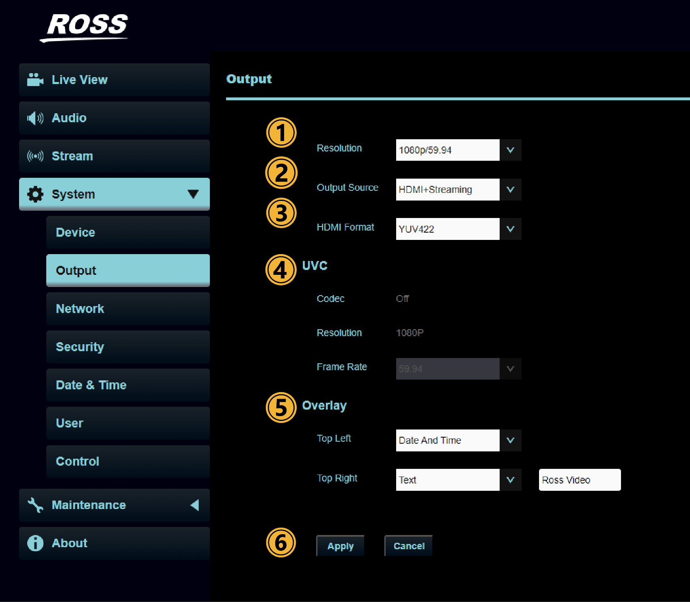
Task: Click the Audio speaker icon
Action: [35, 118]
